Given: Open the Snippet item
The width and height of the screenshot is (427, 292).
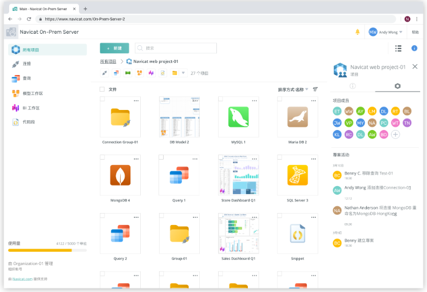Looking at the screenshot, I should pyautogui.click(x=298, y=234).
